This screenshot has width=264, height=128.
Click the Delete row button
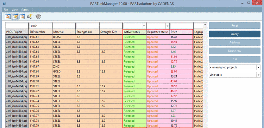(235, 51)
